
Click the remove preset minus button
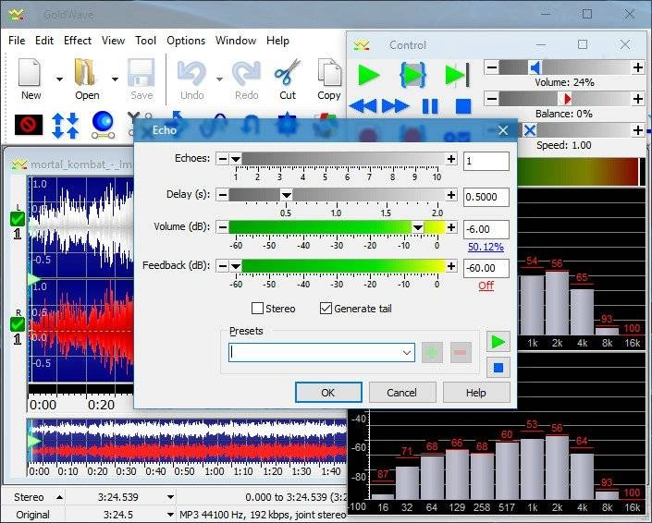pos(461,353)
